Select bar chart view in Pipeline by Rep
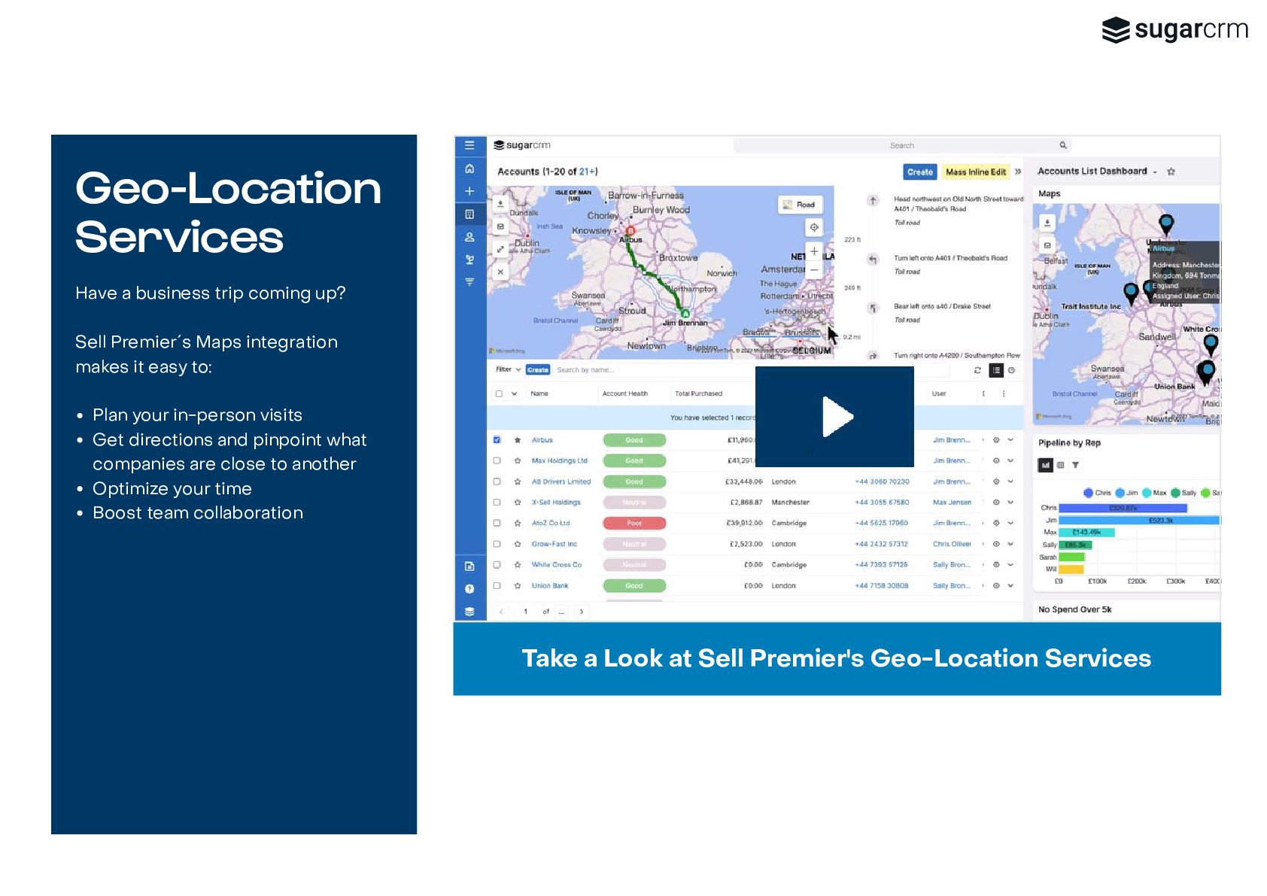 click(1046, 465)
